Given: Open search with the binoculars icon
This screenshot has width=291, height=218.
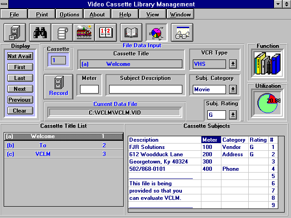Looking at the screenshot, I should pyautogui.click(x=40, y=32).
